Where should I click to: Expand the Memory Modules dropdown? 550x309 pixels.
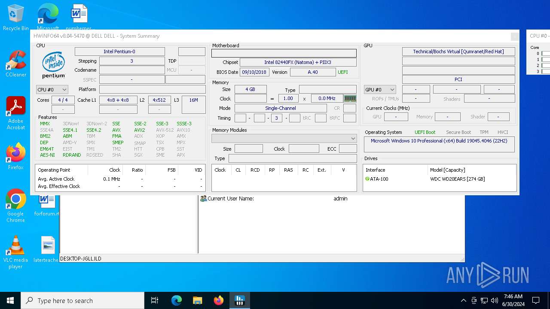coord(284,138)
